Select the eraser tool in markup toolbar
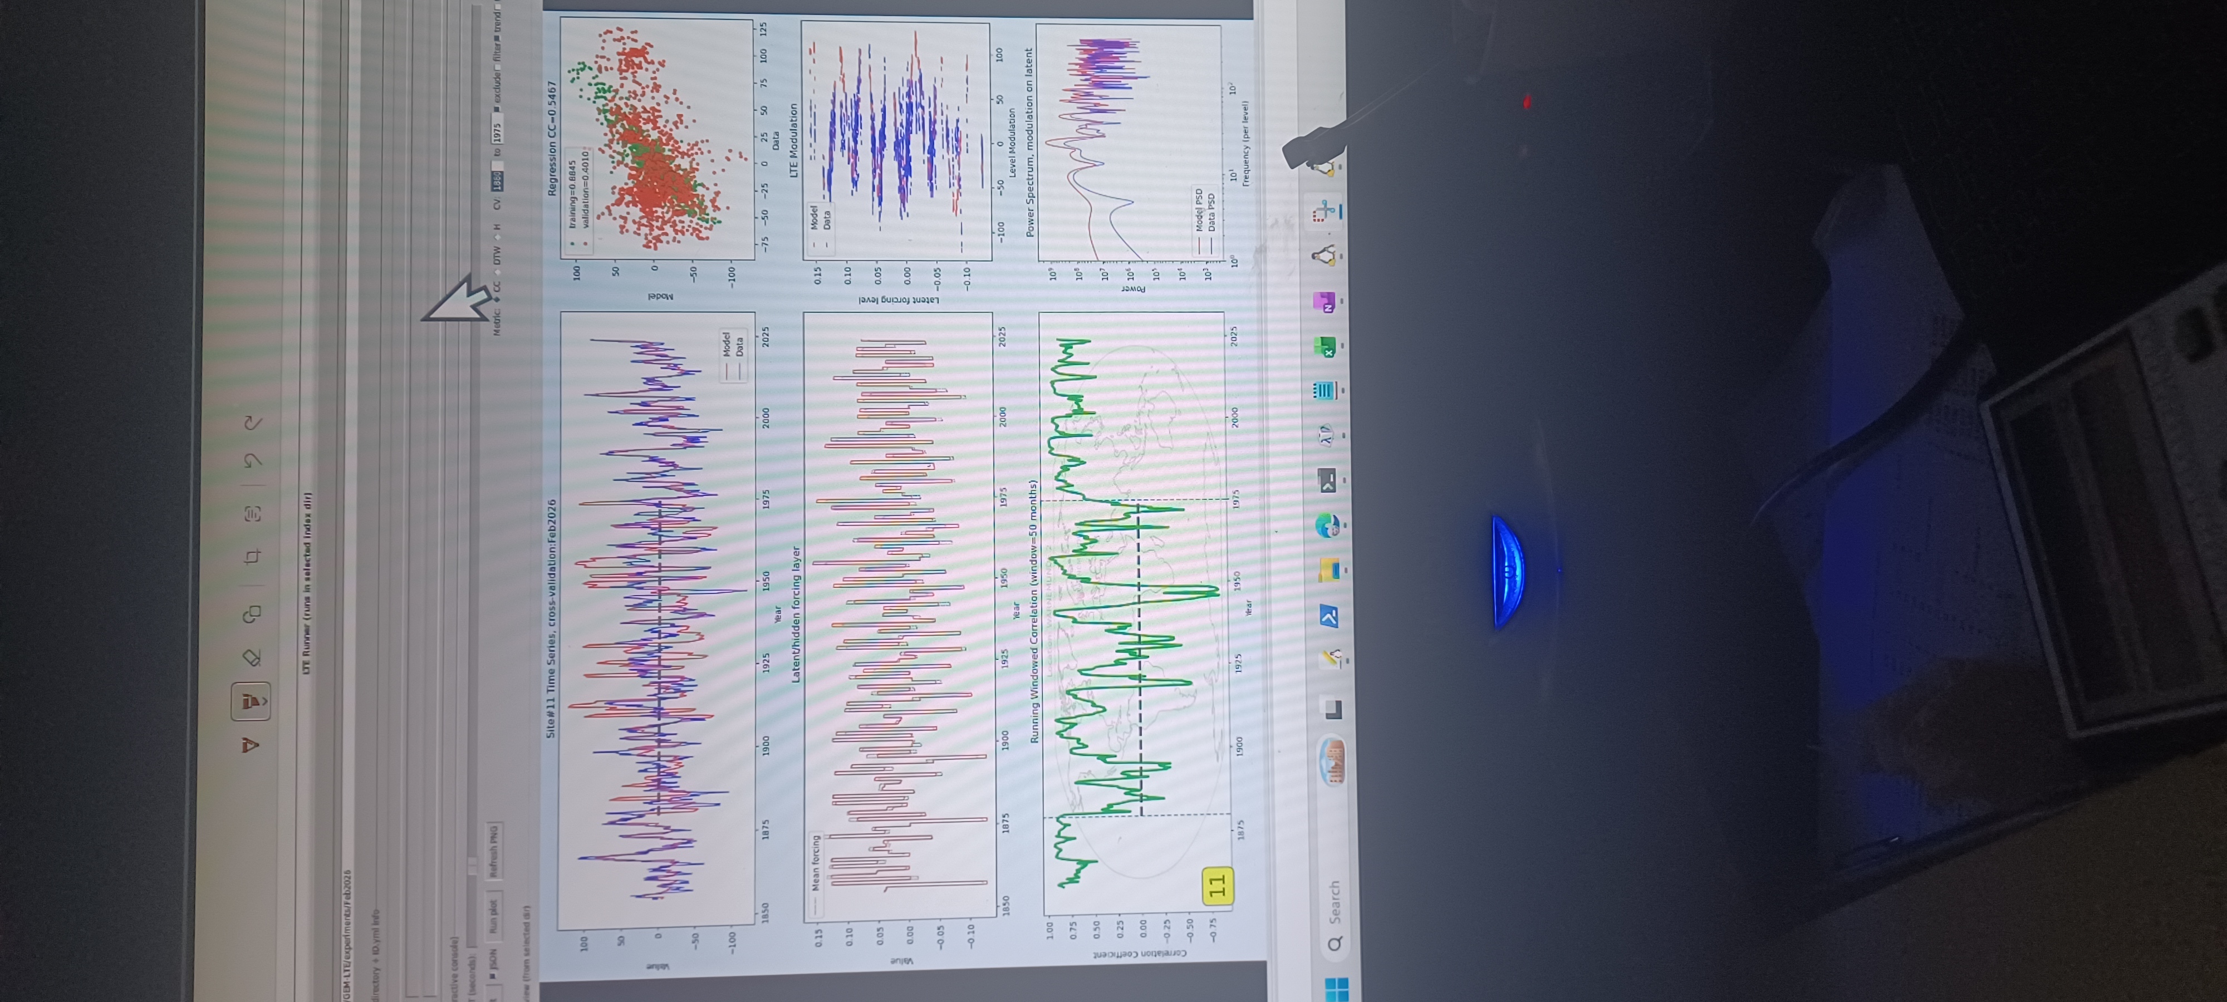This screenshot has height=1002, width=2227. (x=251, y=658)
